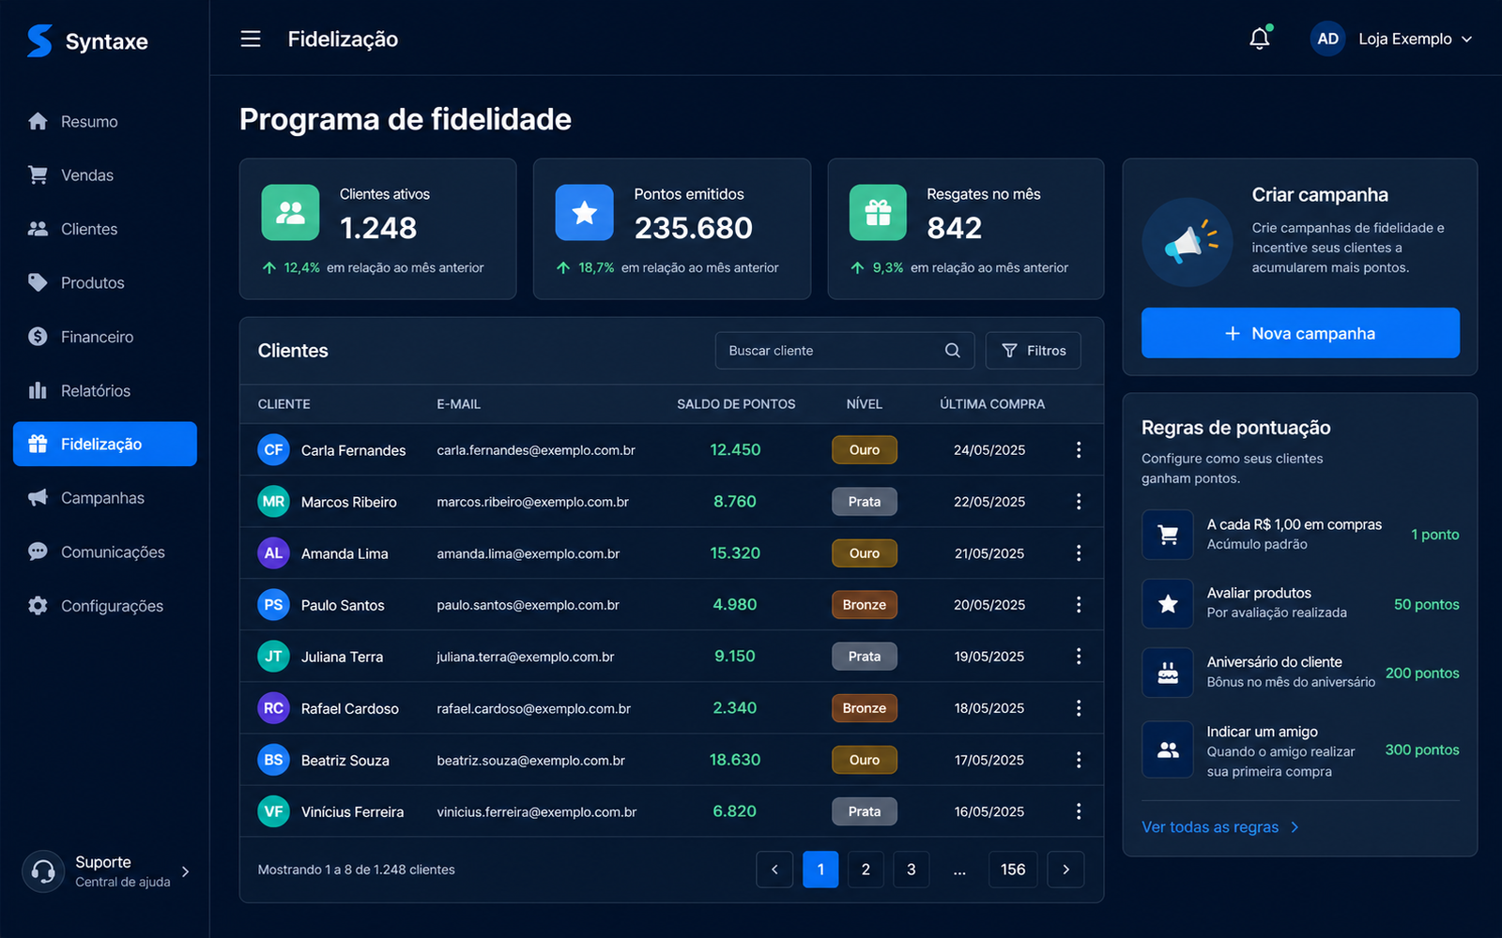Image resolution: width=1502 pixels, height=938 pixels.
Task: Go to page 3
Action: (x=911, y=870)
